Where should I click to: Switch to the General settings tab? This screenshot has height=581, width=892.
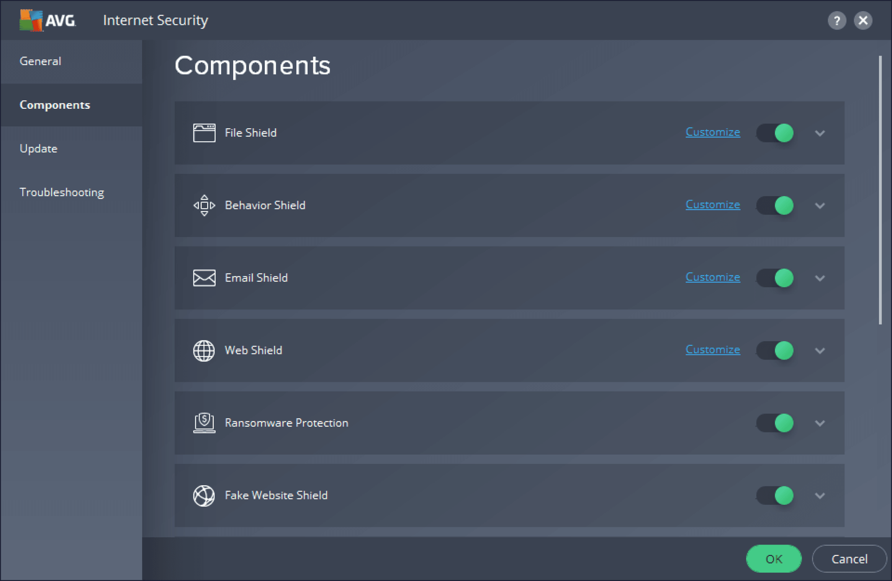coord(40,61)
